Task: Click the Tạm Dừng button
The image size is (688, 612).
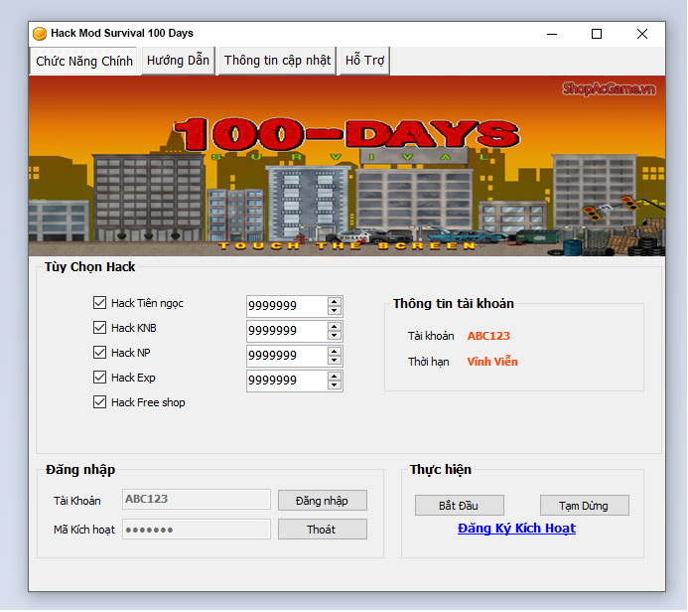Action: 584,506
